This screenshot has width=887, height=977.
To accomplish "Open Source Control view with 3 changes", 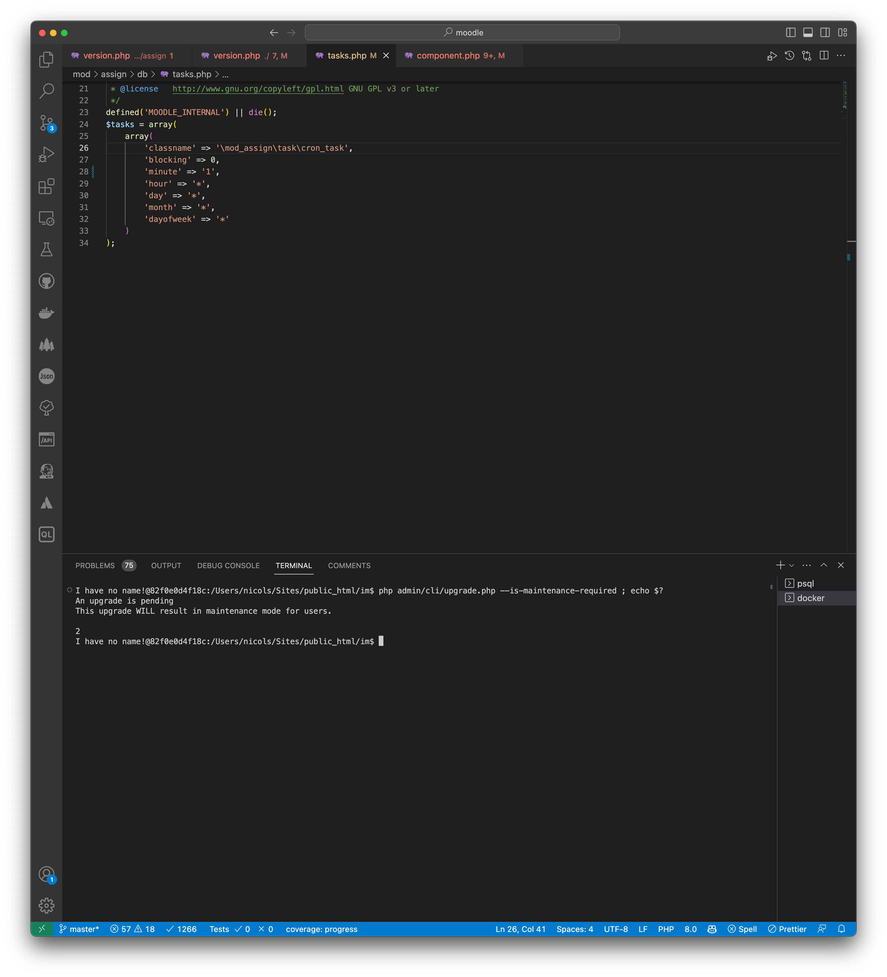I will 46,123.
